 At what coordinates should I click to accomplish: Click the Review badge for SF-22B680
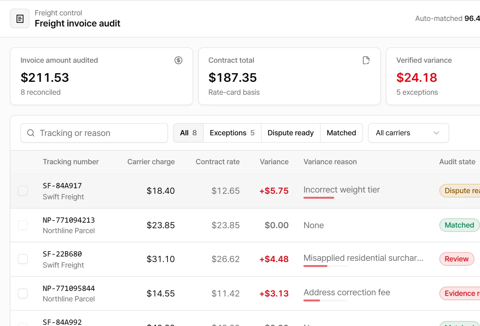457,259
